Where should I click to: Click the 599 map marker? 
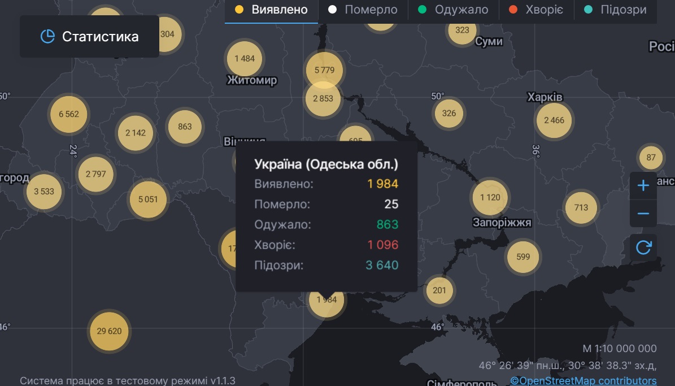point(523,257)
